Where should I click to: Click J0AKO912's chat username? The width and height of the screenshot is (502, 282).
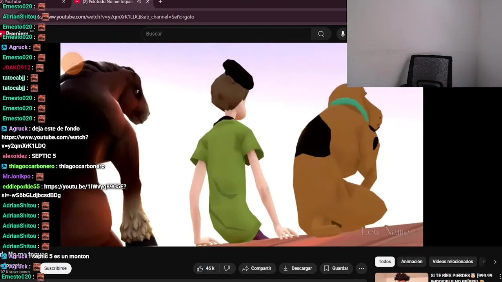[16, 67]
